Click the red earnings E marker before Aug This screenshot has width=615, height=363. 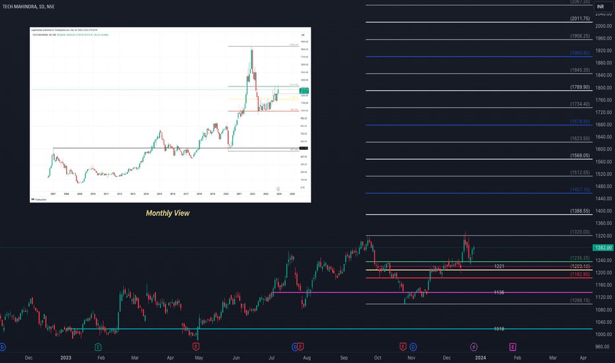(300, 346)
